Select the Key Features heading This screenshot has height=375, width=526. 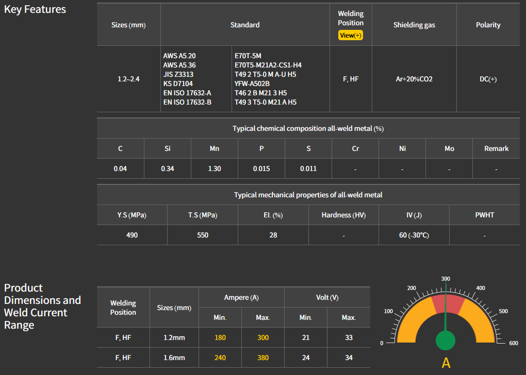click(35, 9)
